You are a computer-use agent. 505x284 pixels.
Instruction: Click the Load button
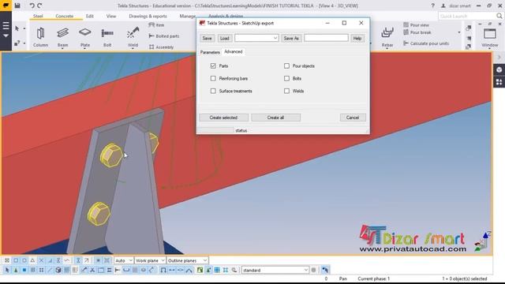point(224,38)
